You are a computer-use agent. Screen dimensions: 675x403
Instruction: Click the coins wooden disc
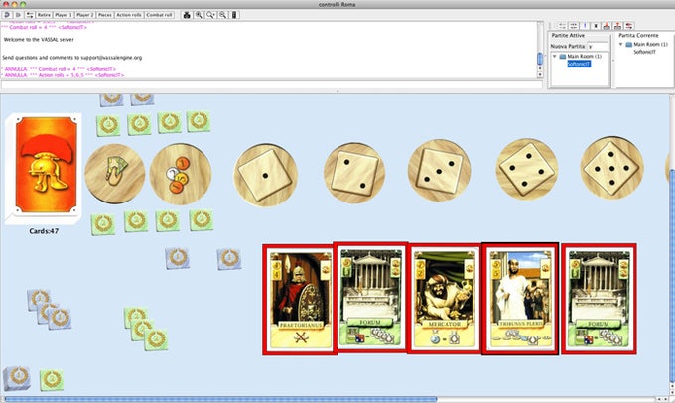point(181,174)
